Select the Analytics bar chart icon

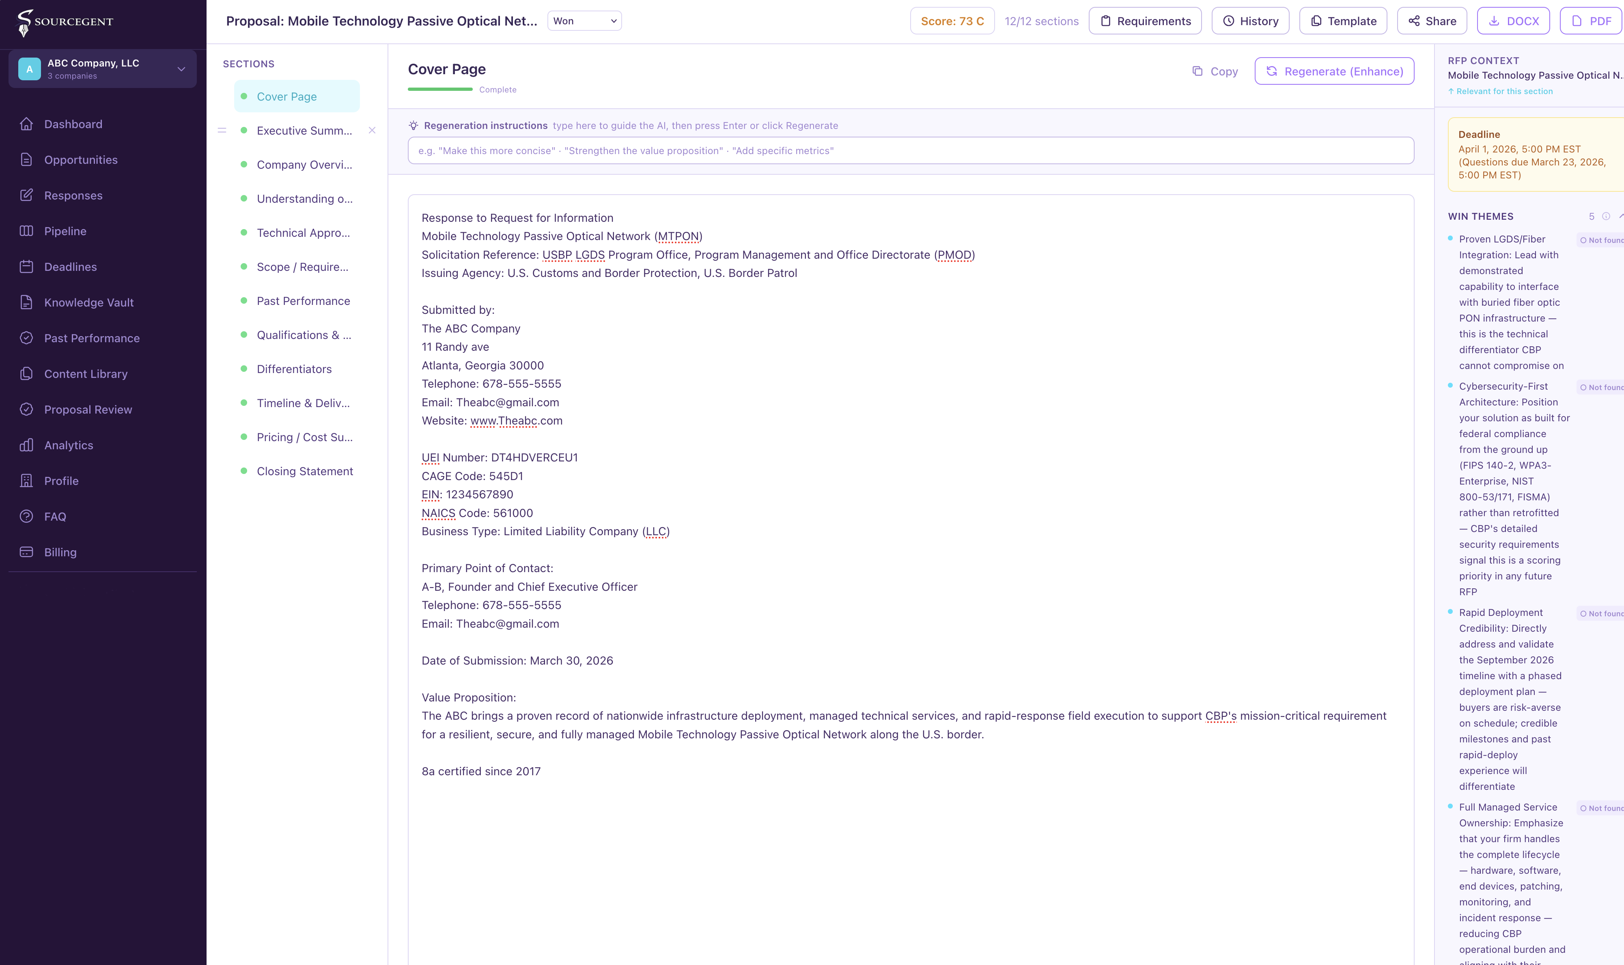click(26, 446)
